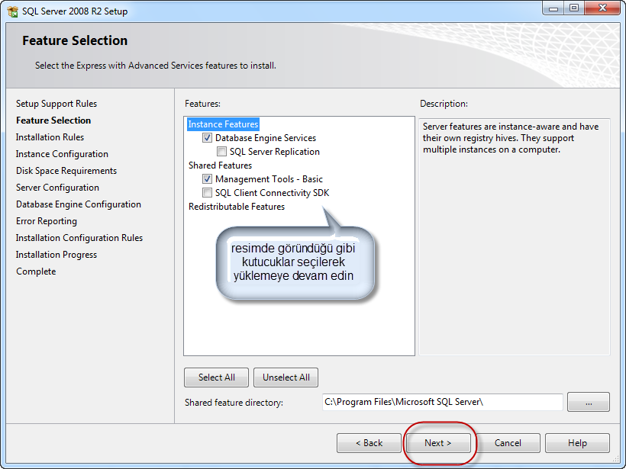Close the SQL Server Setup window
626x469 pixels.
click(x=603, y=8)
